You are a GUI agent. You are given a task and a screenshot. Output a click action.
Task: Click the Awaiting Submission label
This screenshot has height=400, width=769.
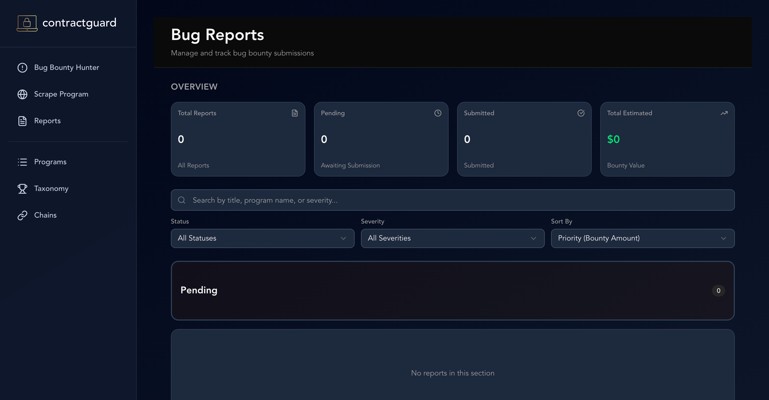[350, 165]
